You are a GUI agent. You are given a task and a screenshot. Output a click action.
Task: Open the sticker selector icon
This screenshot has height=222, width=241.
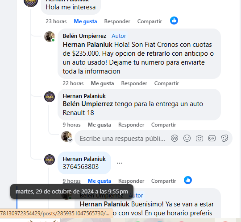(x=224, y=138)
